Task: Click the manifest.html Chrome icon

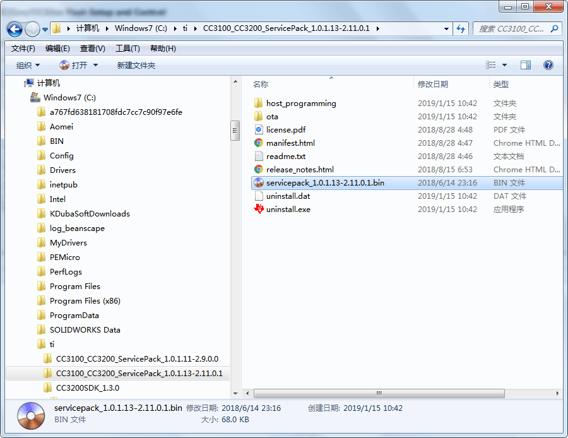Action: [258, 143]
